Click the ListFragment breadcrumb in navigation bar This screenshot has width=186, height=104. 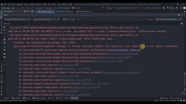click(x=65, y=8)
